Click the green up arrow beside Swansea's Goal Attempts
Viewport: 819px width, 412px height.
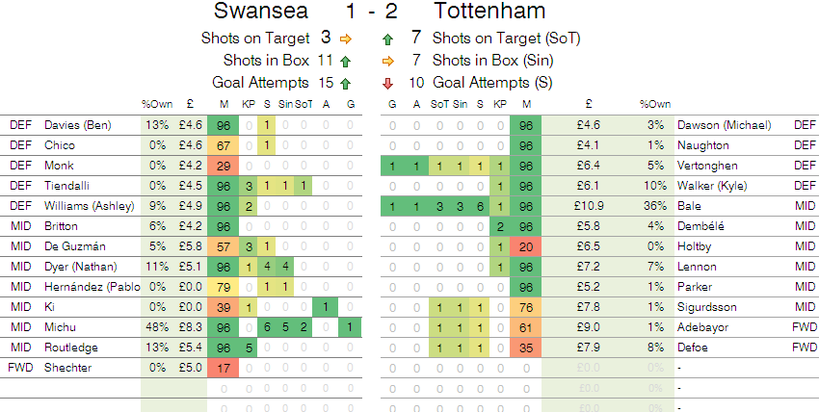[346, 84]
